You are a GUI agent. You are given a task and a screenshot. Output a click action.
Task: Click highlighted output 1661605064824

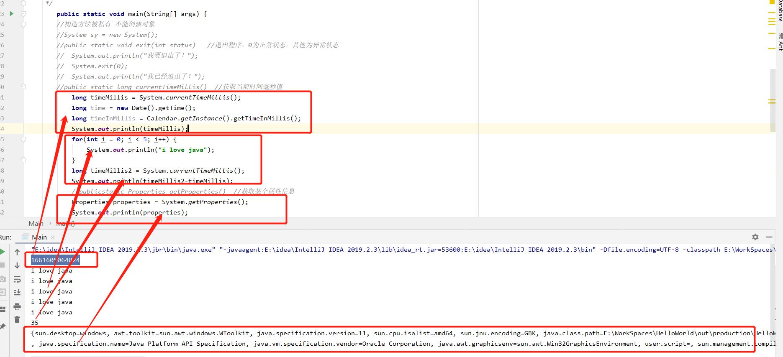click(55, 260)
